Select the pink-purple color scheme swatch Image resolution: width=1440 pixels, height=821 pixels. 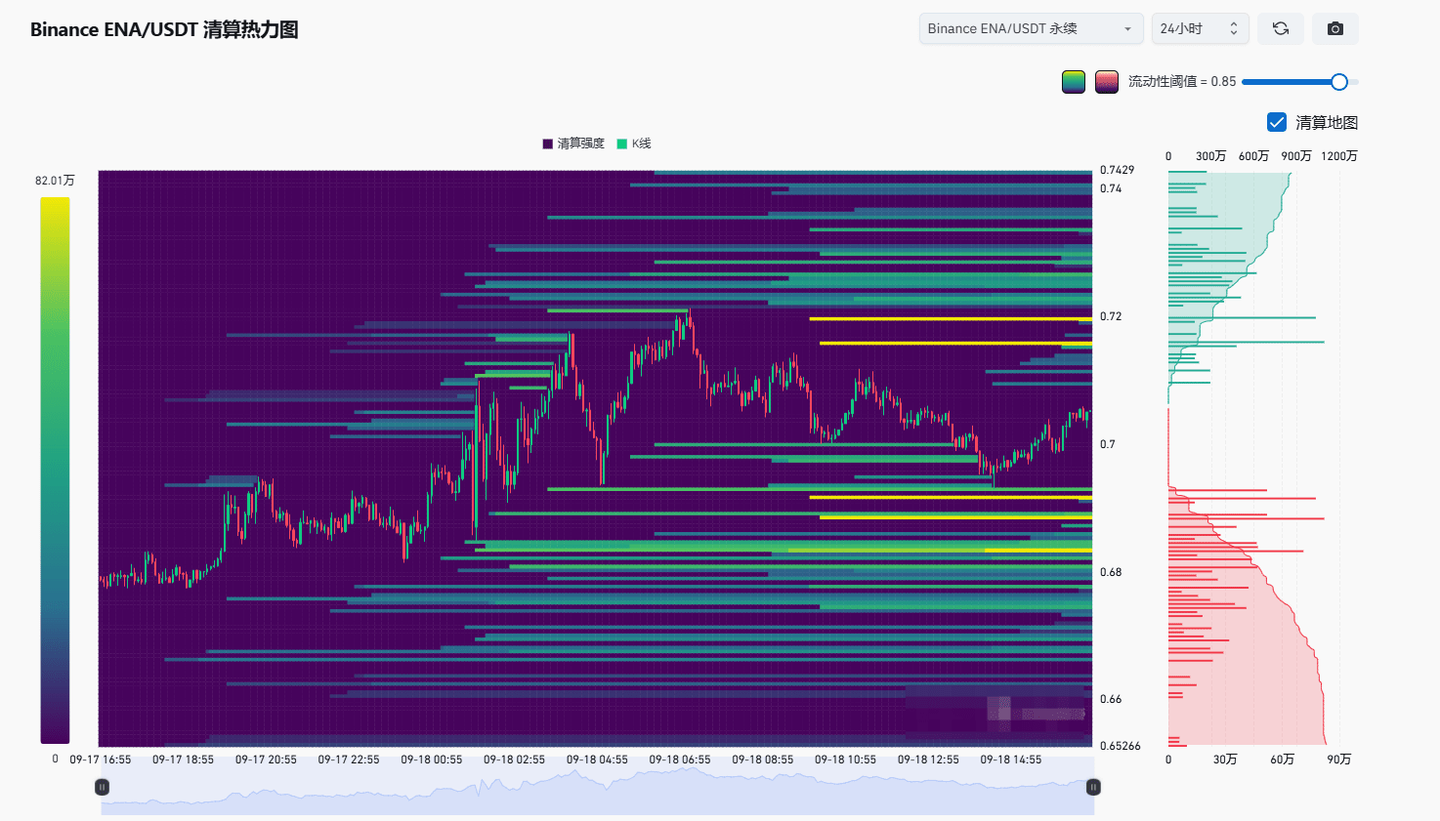click(1107, 82)
